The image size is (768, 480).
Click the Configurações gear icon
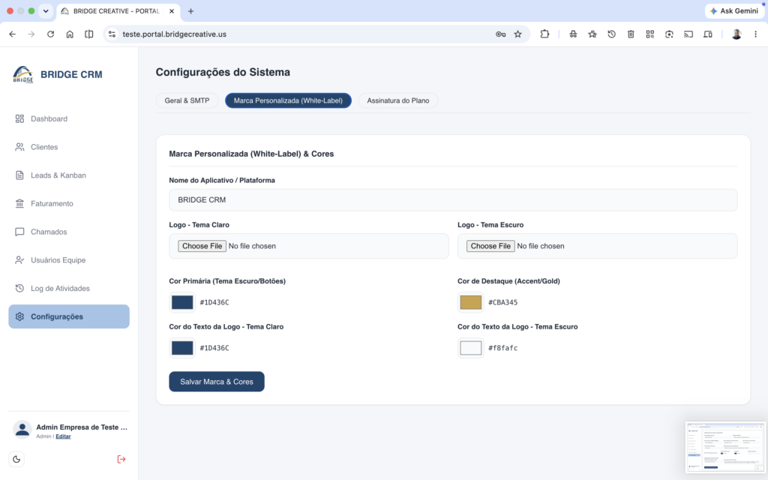coord(19,316)
